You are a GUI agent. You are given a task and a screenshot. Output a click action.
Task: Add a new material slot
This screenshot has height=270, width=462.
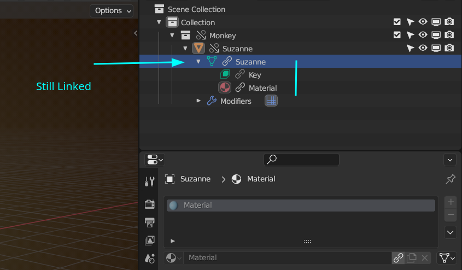(451, 202)
